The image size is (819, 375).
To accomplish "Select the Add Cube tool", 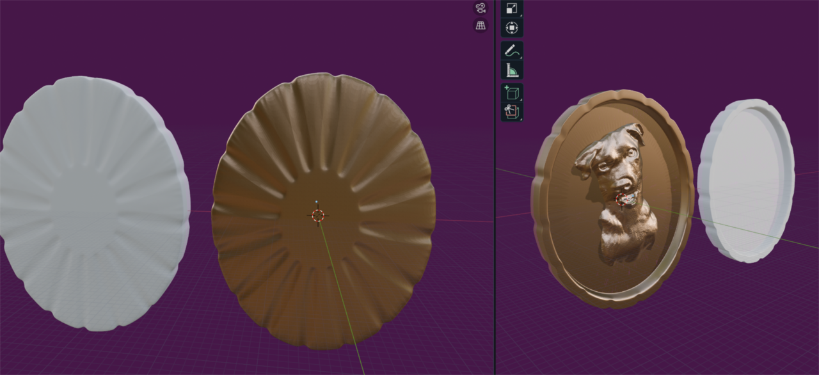I will point(512,93).
